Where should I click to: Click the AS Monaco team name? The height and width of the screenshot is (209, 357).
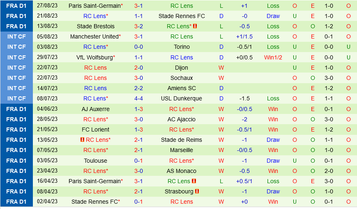(182, 171)
